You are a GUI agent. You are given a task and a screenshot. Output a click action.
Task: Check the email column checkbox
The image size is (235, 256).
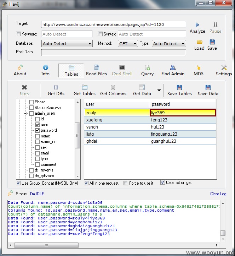point(37,153)
